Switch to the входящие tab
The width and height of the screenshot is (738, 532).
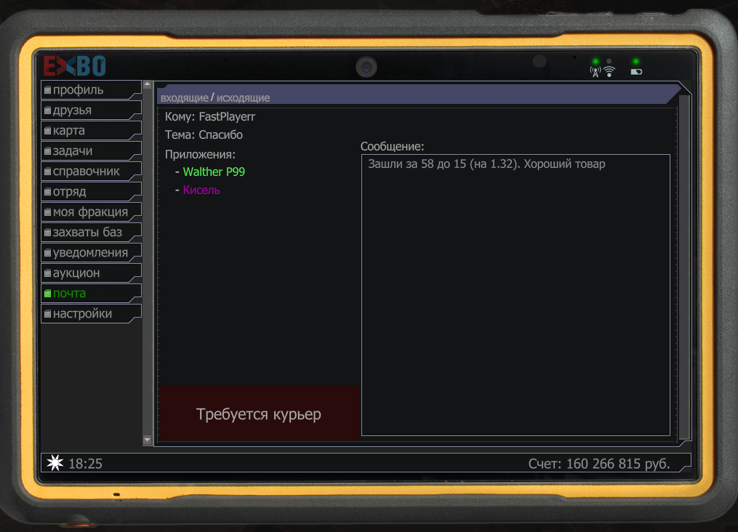(184, 98)
